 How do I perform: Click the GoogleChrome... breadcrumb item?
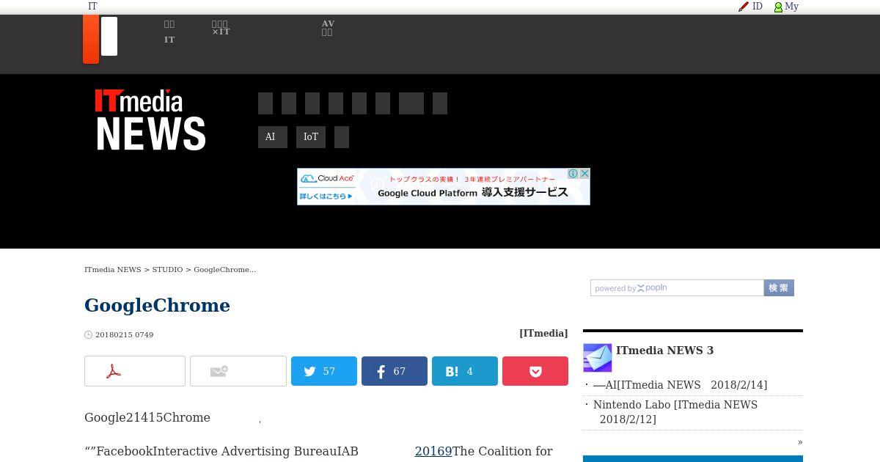[224, 270]
